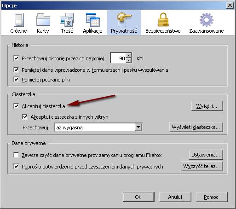The width and height of the screenshot is (236, 209).
Task: Toggle Pamiętaj pobrane pliki checkbox
Action: [x=16, y=80]
